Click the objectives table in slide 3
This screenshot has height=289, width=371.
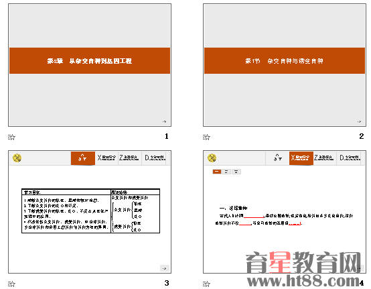[x=90, y=211]
